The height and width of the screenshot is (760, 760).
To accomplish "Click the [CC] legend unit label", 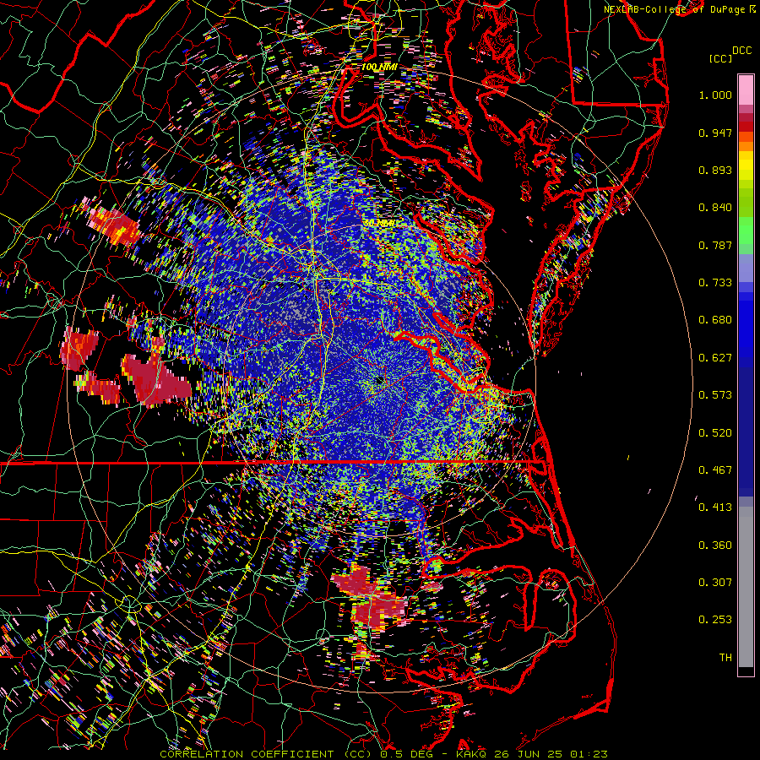I will 720,58.
